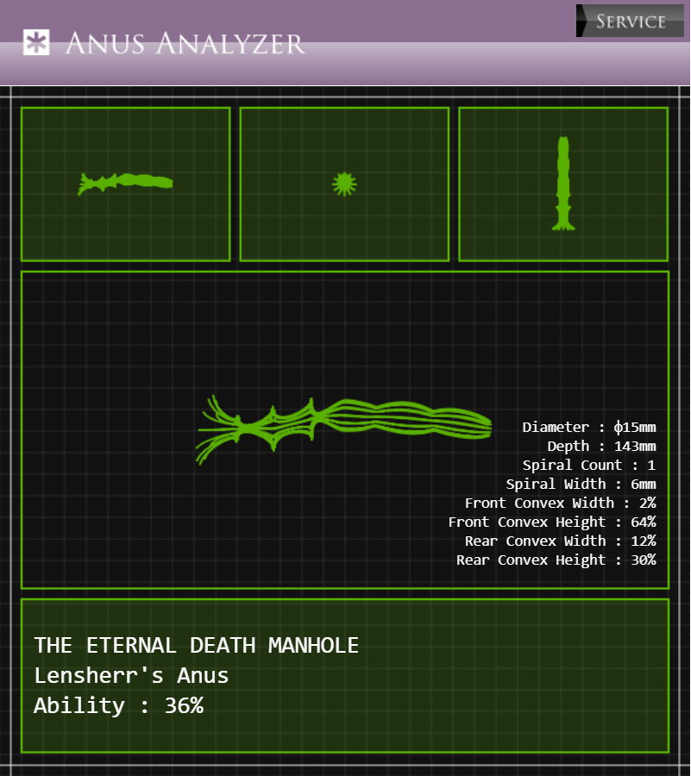Click Rear Convex Height : 30% line
Viewport: 691px width, 776px height.
pyautogui.click(x=556, y=560)
